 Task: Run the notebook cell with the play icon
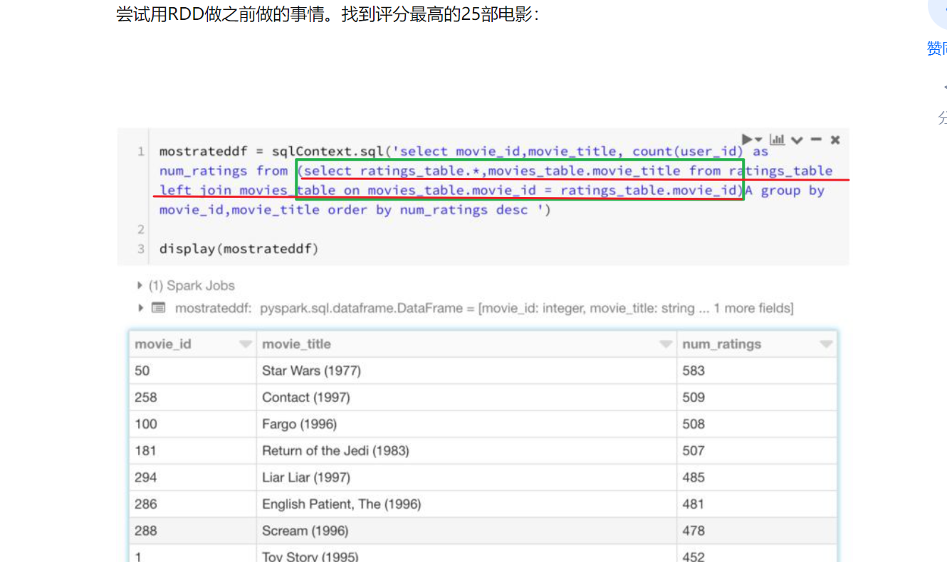pos(747,139)
